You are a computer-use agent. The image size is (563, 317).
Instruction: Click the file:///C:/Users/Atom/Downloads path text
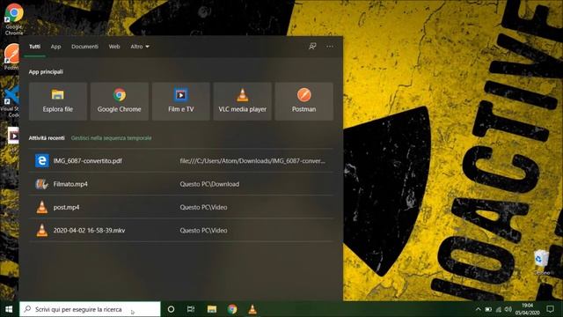(x=252, y=161)
